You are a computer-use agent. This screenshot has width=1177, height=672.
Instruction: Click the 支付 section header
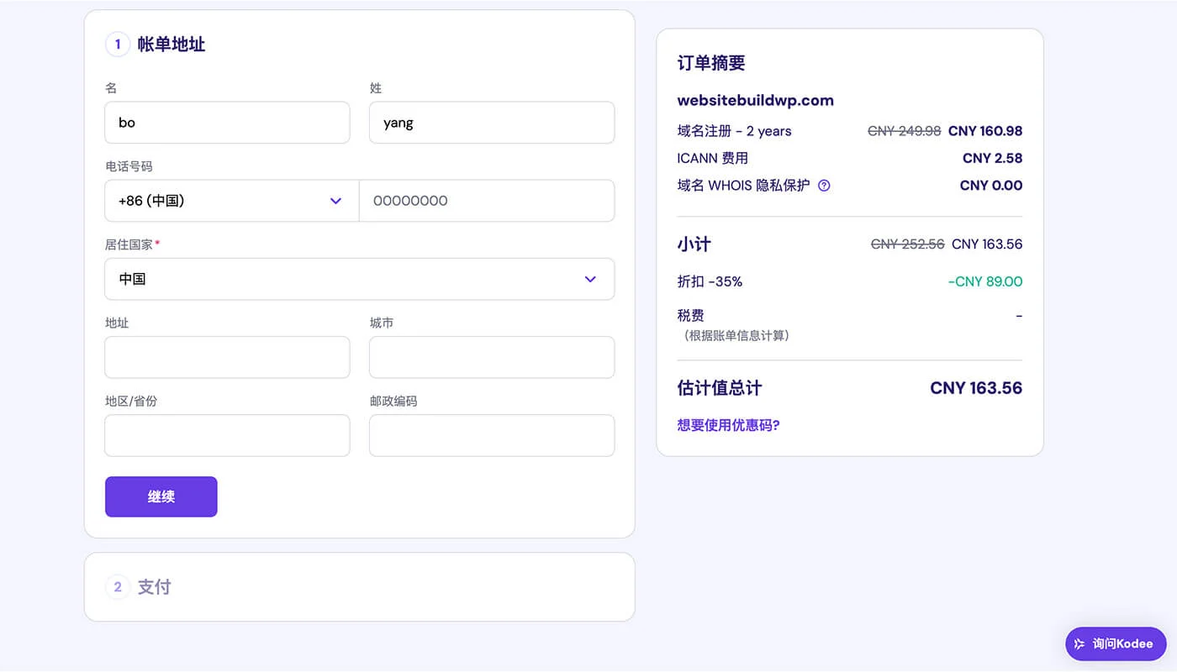(x=154, y=586)
